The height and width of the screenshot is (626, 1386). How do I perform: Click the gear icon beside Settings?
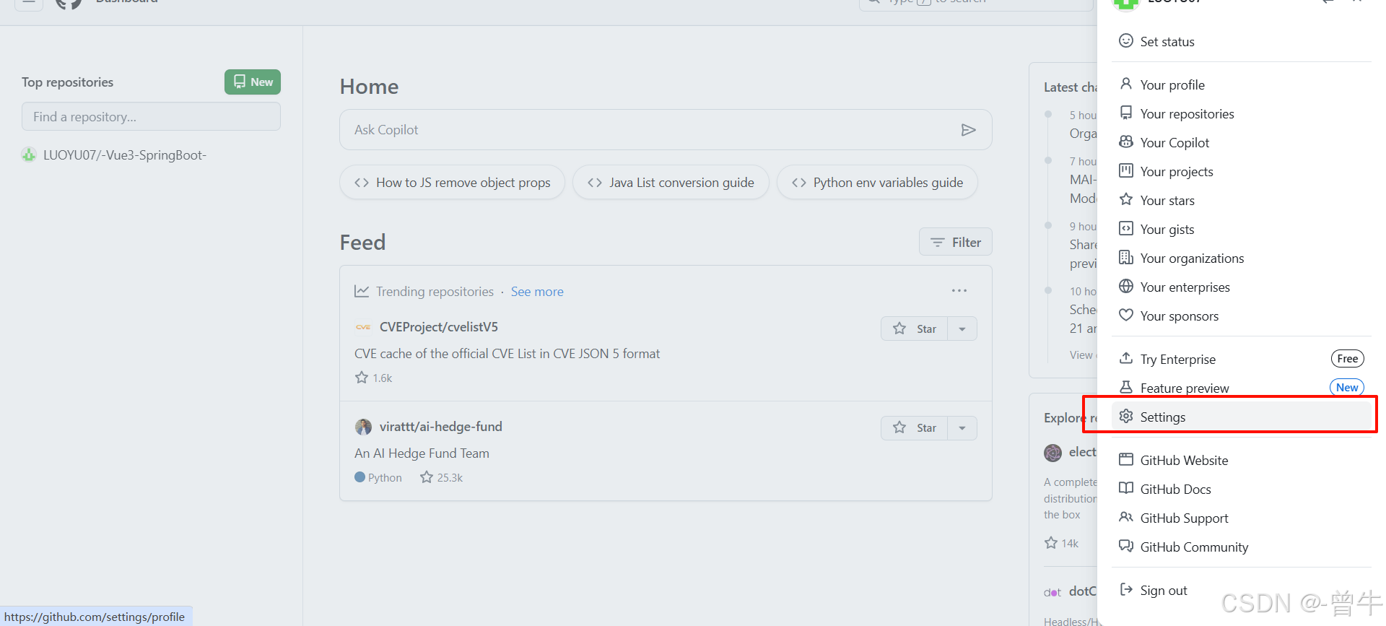pyautogui.click(x=1125, y=416)
